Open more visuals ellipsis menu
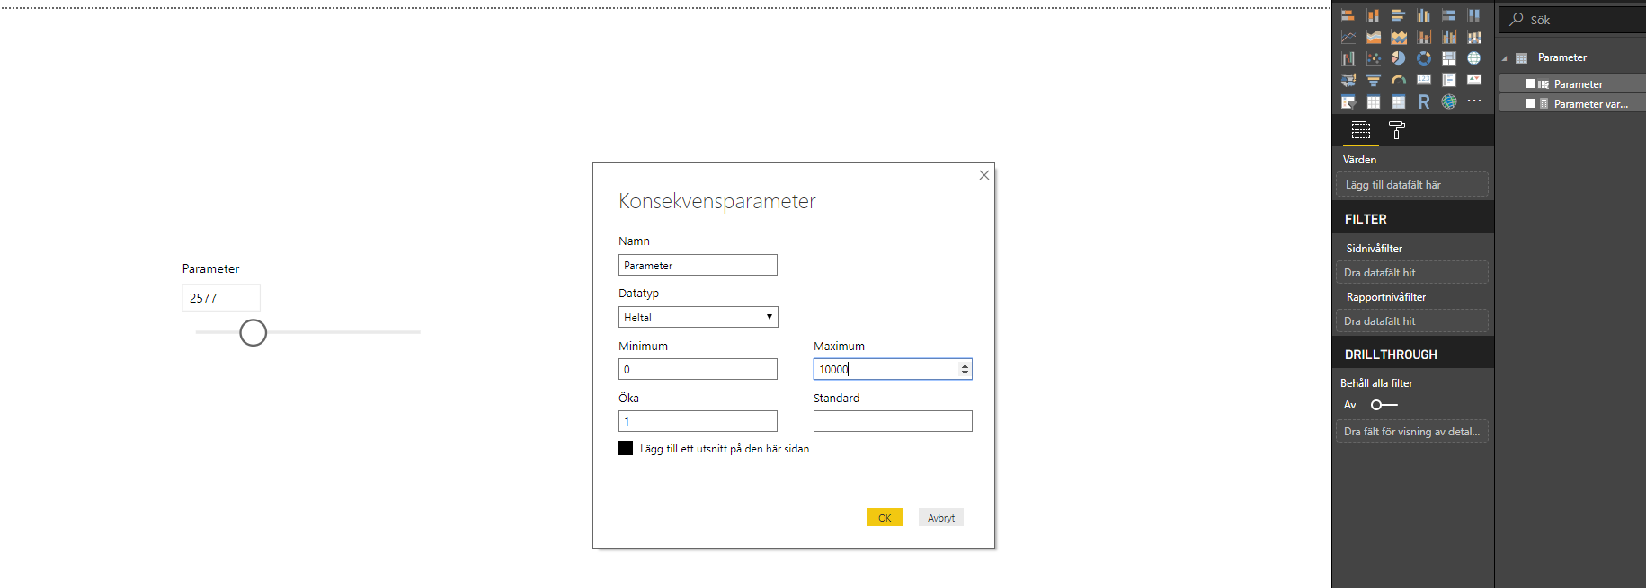 pos(1473,101)
